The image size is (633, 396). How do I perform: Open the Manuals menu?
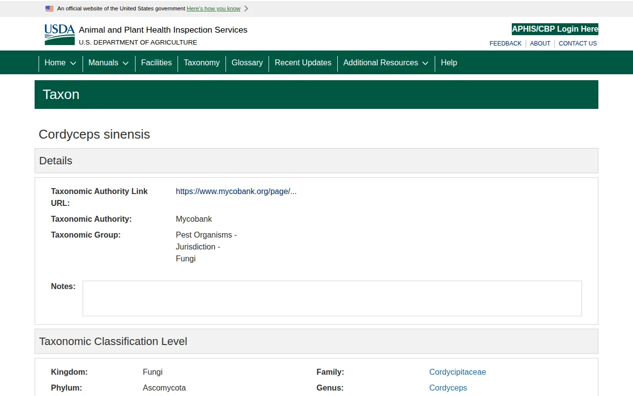[103, 63]
